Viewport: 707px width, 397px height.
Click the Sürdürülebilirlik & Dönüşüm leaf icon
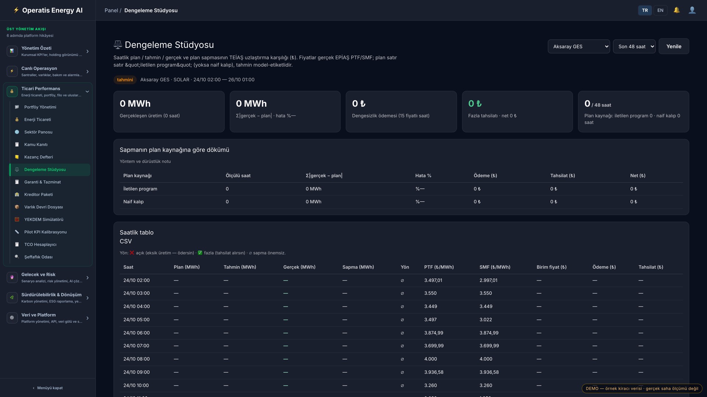tap(12, 298)
